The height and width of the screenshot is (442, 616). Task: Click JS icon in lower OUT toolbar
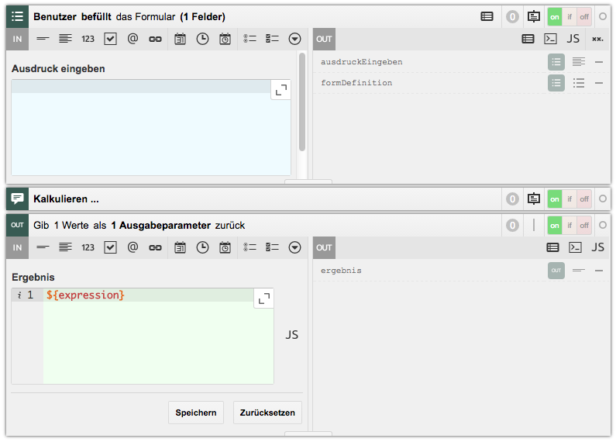(x=598, y=247)
